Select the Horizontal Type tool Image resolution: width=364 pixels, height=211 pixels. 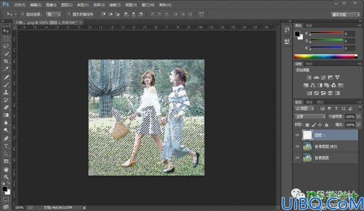pyautogui.click(x=6, y=146)
